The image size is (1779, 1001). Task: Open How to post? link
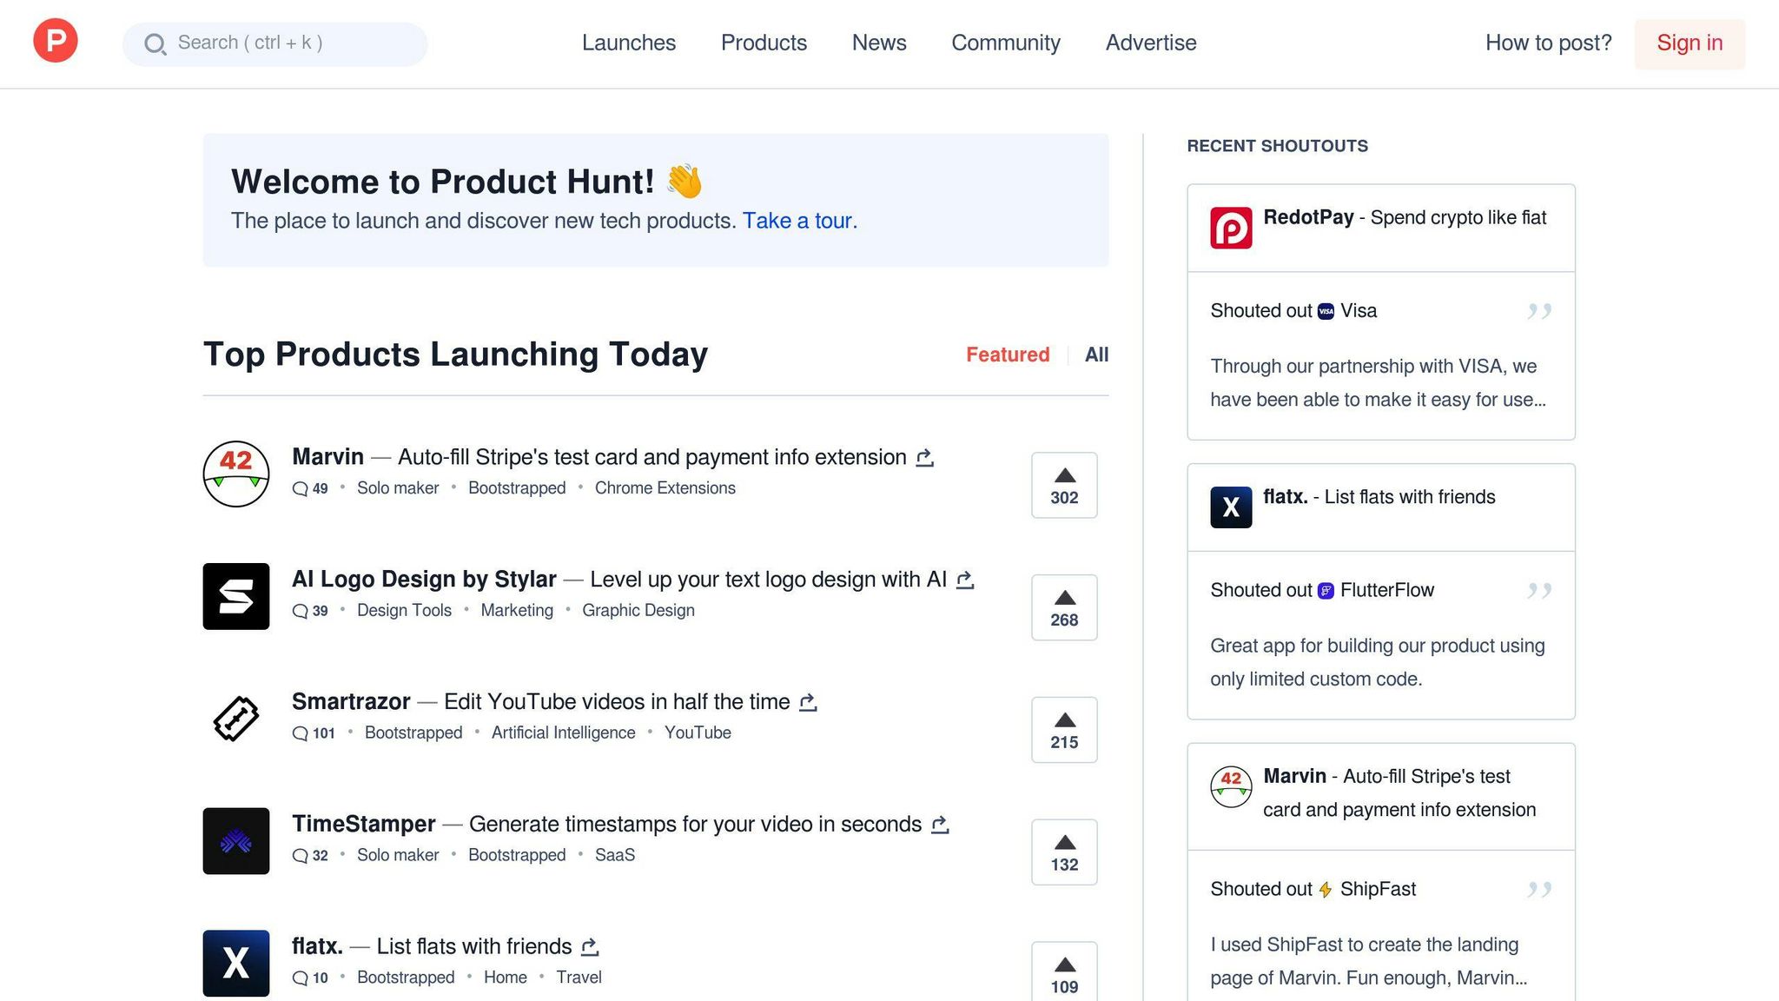1548,43
